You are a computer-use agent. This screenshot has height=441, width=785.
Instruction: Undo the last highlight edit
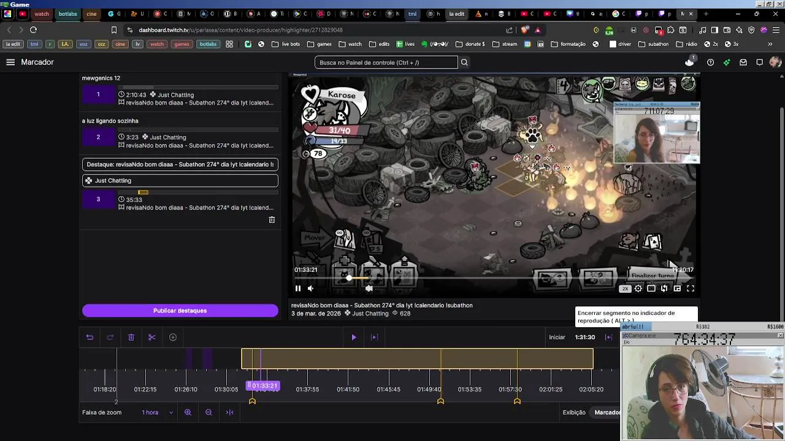point(90,337)
